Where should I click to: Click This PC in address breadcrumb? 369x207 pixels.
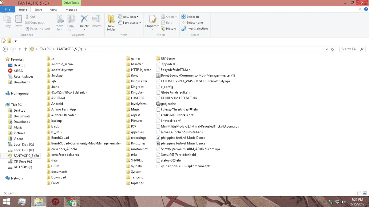click(45, 49)
